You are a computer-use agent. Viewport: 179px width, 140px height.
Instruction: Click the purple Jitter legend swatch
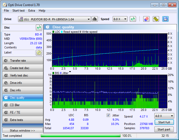click(x=61, y=73)
